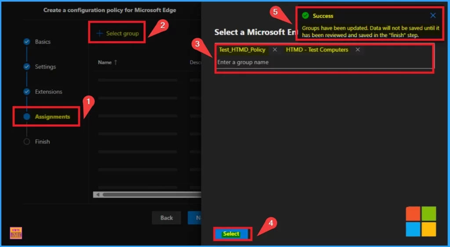Click the Settings completed checkmark icon
The width and height of the screenshot is (450, 247).
click(27, 67)
